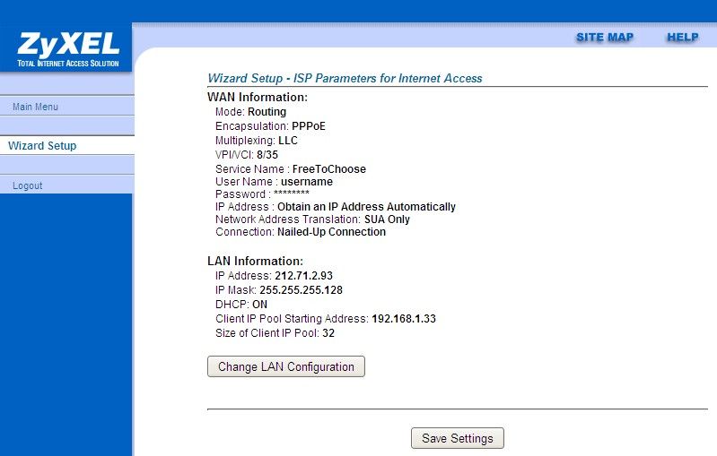Viewport: 717px width, 456px height.
Task: Click the FreeToChoose service name value
Action: pyautogui.click(x=328, y=169)
